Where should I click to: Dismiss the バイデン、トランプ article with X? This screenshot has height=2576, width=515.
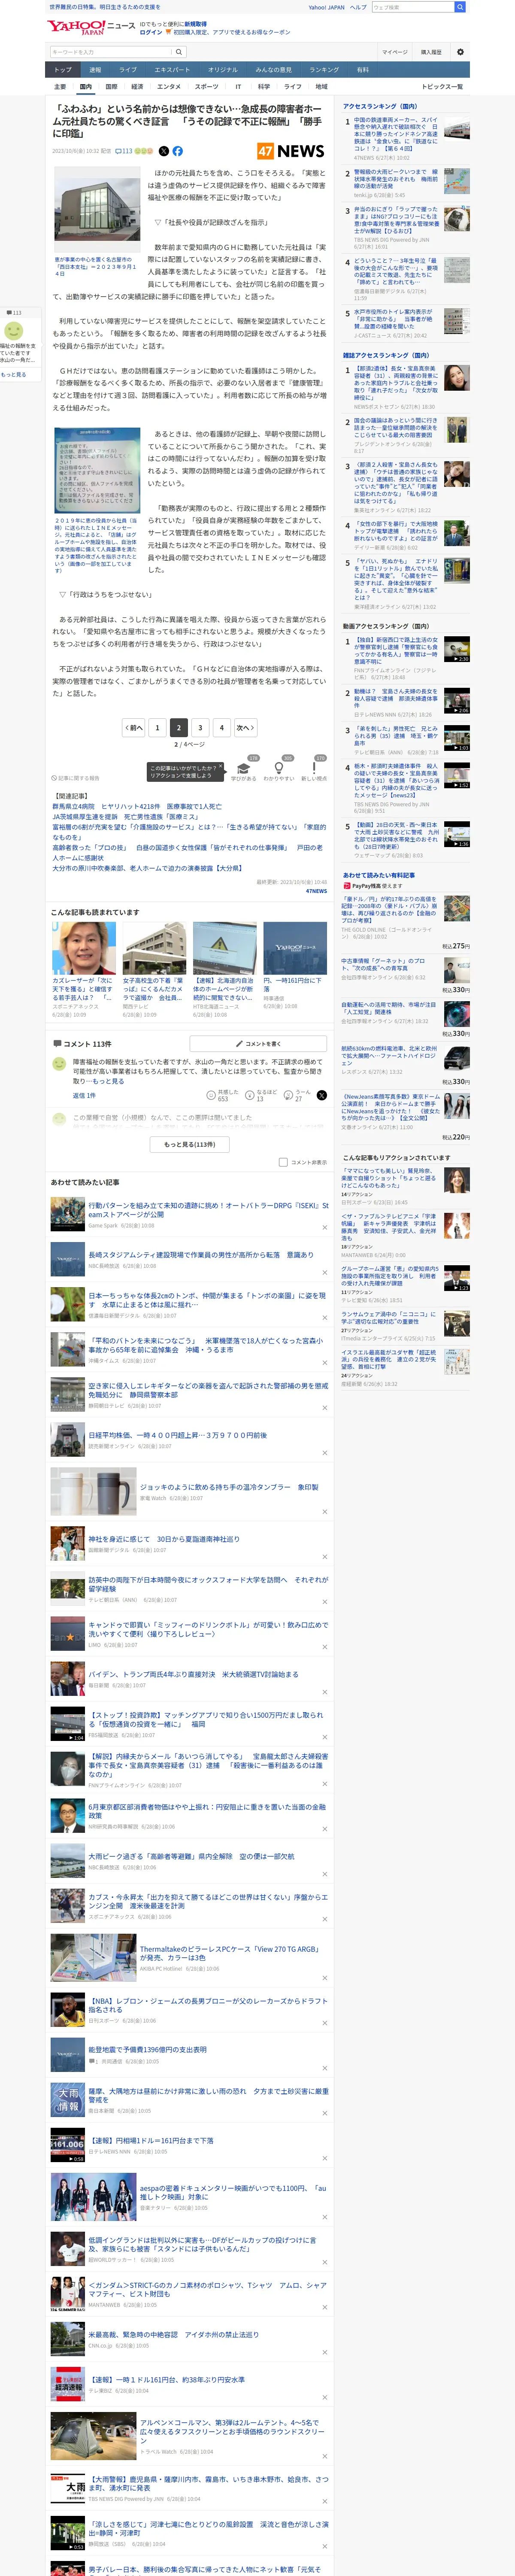pyautogui.click(x=324, y=1692)
